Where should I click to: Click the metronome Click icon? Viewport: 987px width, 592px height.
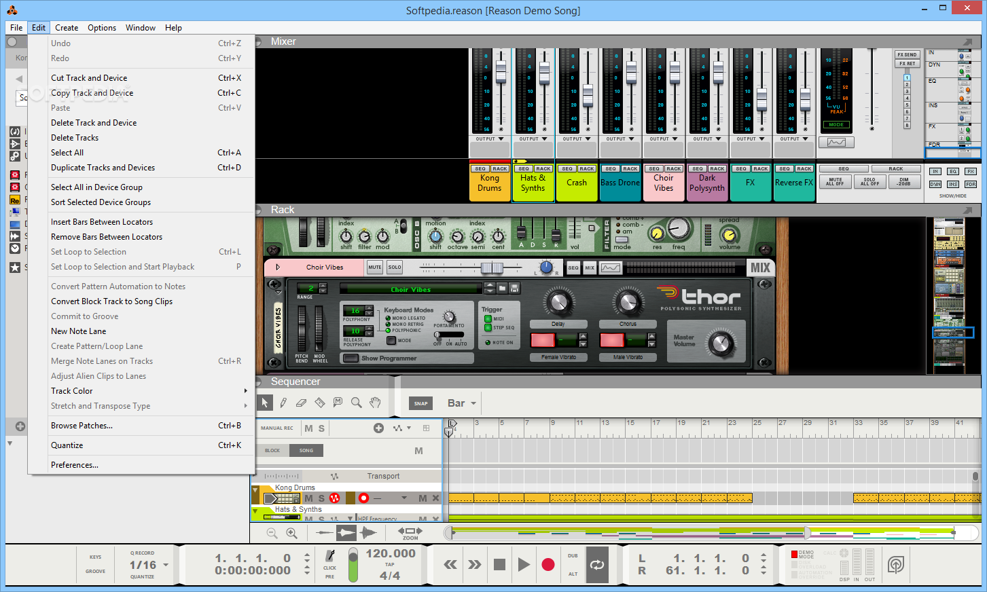[x=330, y=556]
